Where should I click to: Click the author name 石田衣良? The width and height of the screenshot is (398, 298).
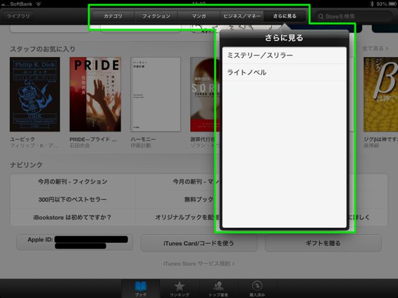tap(80, 145)
